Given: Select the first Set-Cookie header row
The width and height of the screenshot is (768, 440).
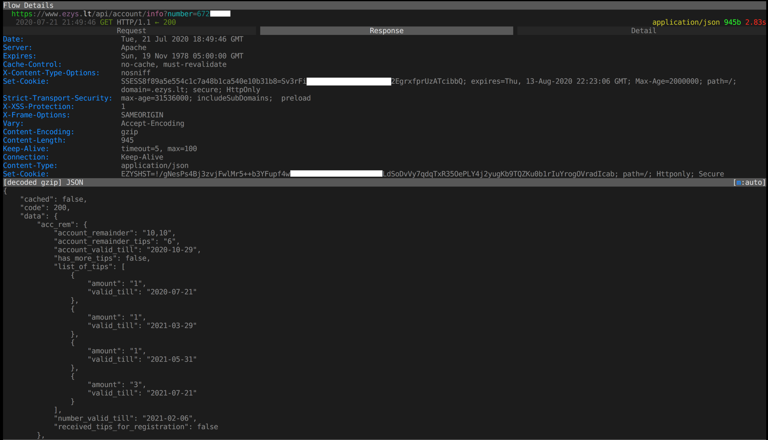Looking at the screenshot, I should [x=26, y=81].
